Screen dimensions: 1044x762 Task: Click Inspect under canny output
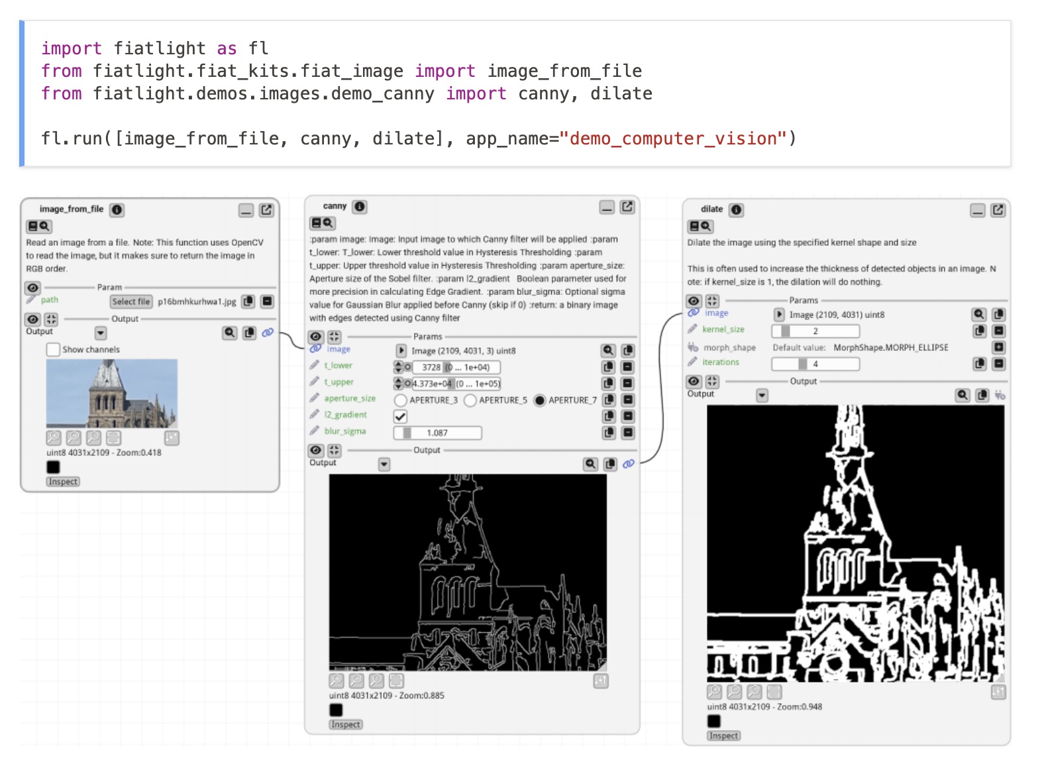point(346,725)
